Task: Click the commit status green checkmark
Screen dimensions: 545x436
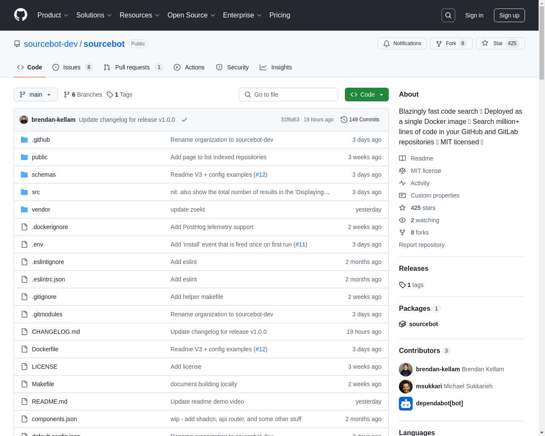Action: pyautogui.click(x=184, y=120)
